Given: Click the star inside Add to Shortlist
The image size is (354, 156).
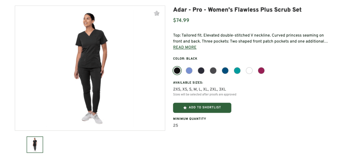Looking at the screenshot, I should pos(185,108).
